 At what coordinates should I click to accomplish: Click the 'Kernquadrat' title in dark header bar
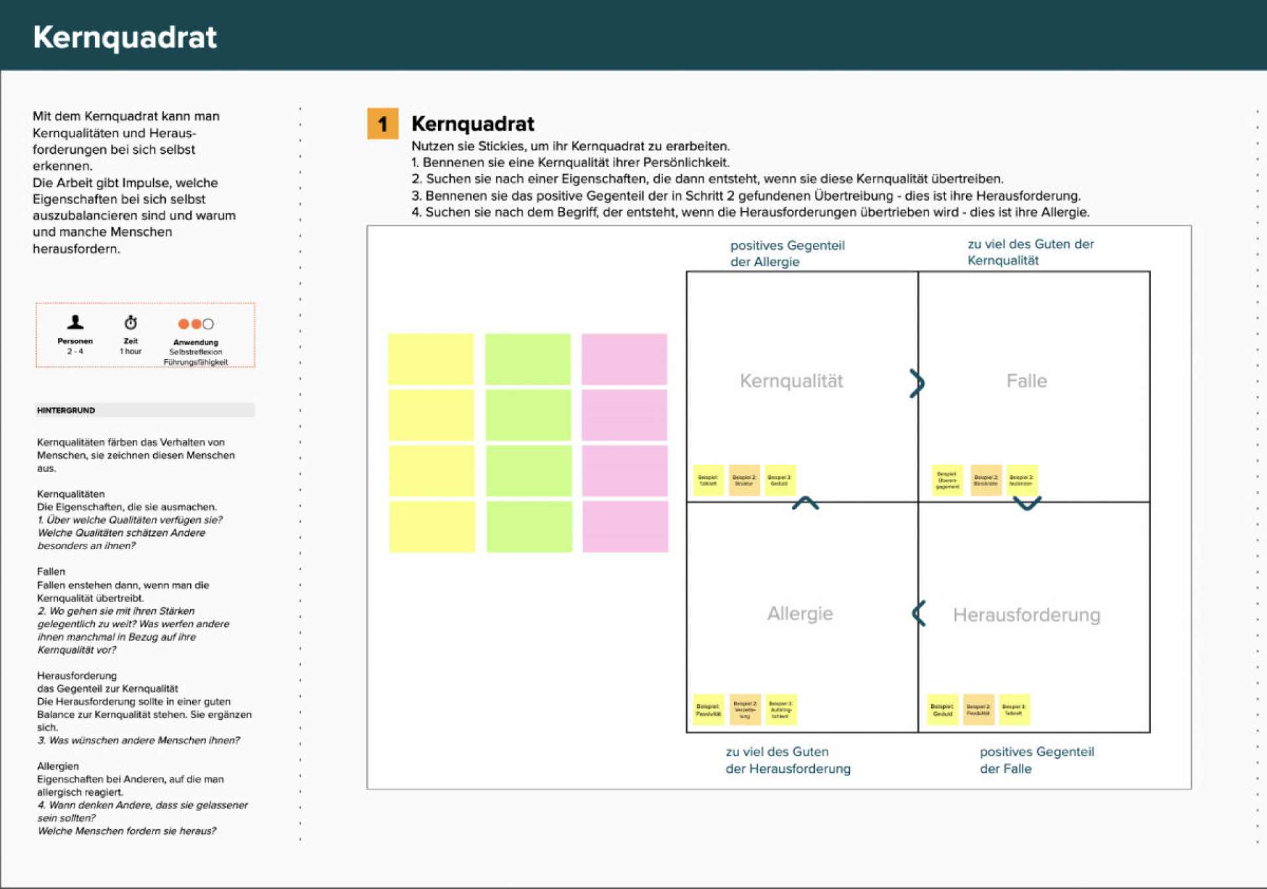pos(125,37)
